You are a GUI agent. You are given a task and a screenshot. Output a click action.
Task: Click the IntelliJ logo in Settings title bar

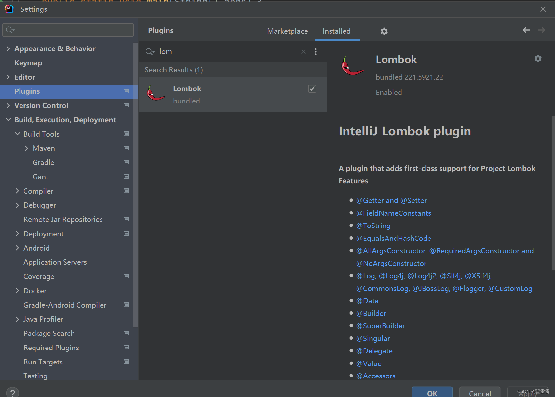pos(9,9)
